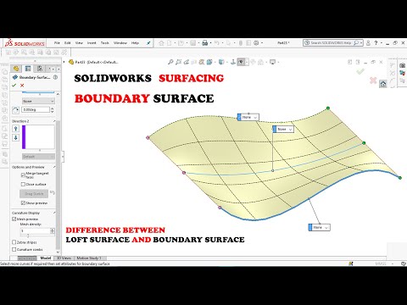Screen dimensions: 407x305
Task: Switch to the 3D Views tab
Action: [64, 258]
